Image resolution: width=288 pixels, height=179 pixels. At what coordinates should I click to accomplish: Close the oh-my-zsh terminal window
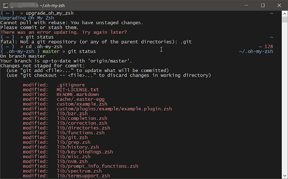(279, 5)
